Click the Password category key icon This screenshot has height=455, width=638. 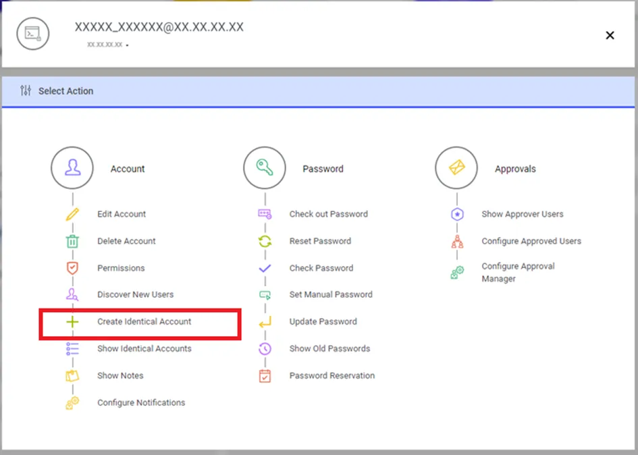click(265, 167)
